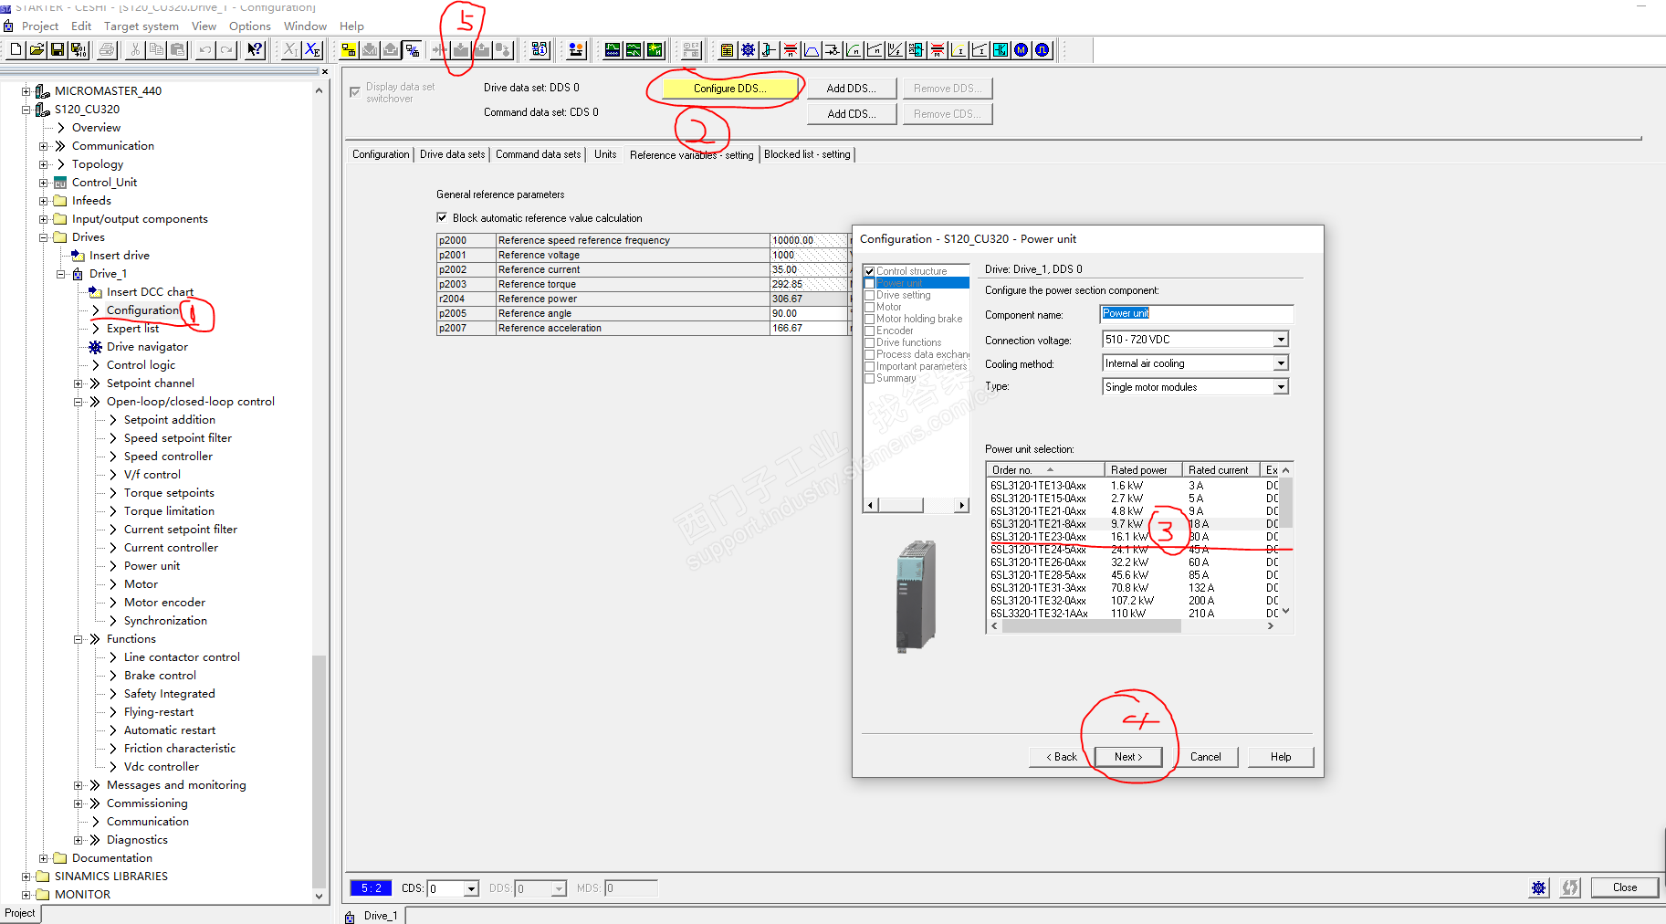Click the U/f control toolbar icon
The width and height of the screenshot is (1666, 924).
click(x=896, y=50)
